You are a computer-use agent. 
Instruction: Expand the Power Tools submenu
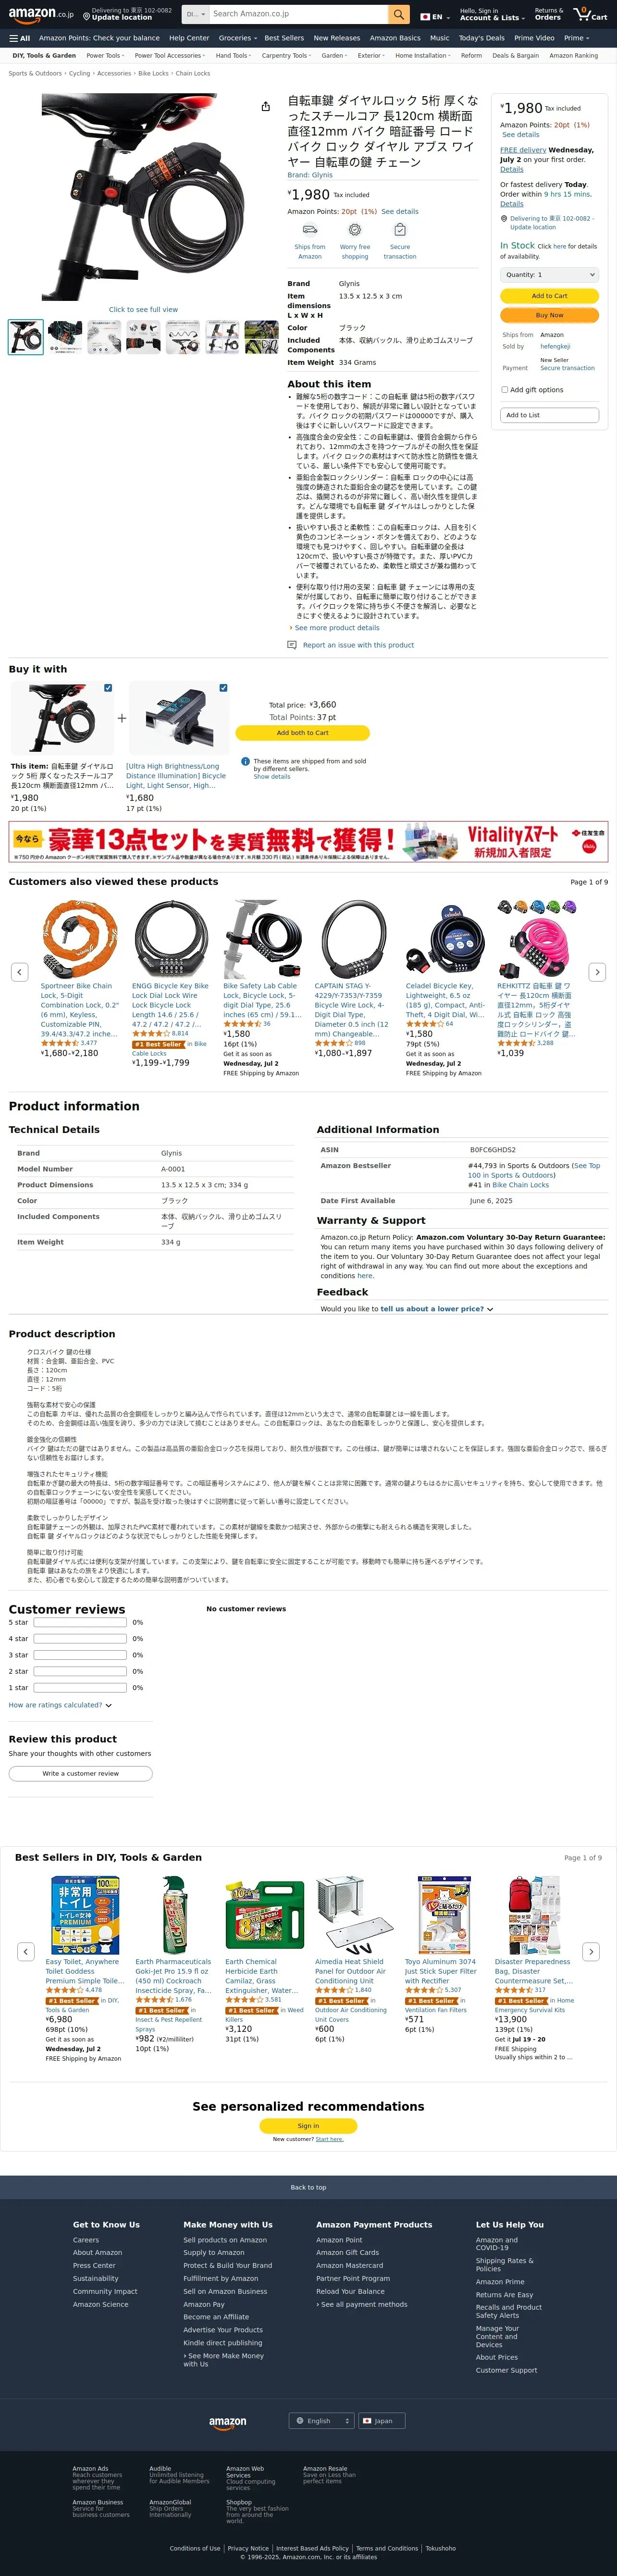(105, 56)
